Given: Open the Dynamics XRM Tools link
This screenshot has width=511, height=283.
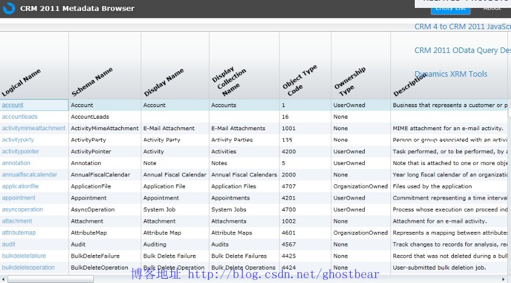Looking at the screenshot, I should 451,74.
